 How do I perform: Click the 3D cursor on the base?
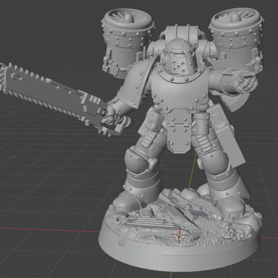coord(179,234)
